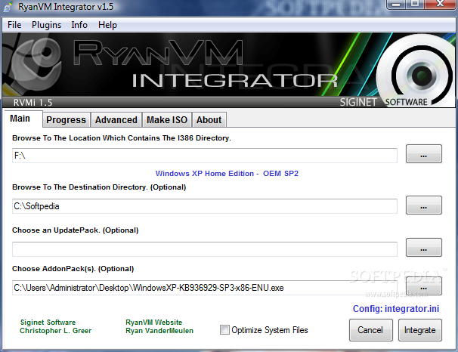Open the Plugins menu
Image resolution: width=458 pixels, height=352 pixels.
click(46, 25)
